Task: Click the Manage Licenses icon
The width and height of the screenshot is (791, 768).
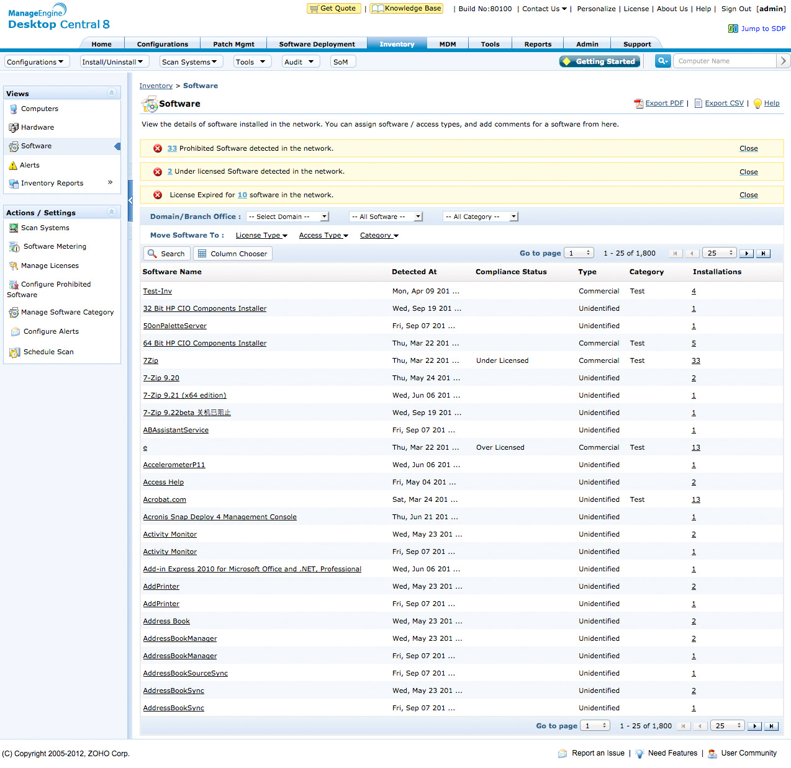Action: 14,266
